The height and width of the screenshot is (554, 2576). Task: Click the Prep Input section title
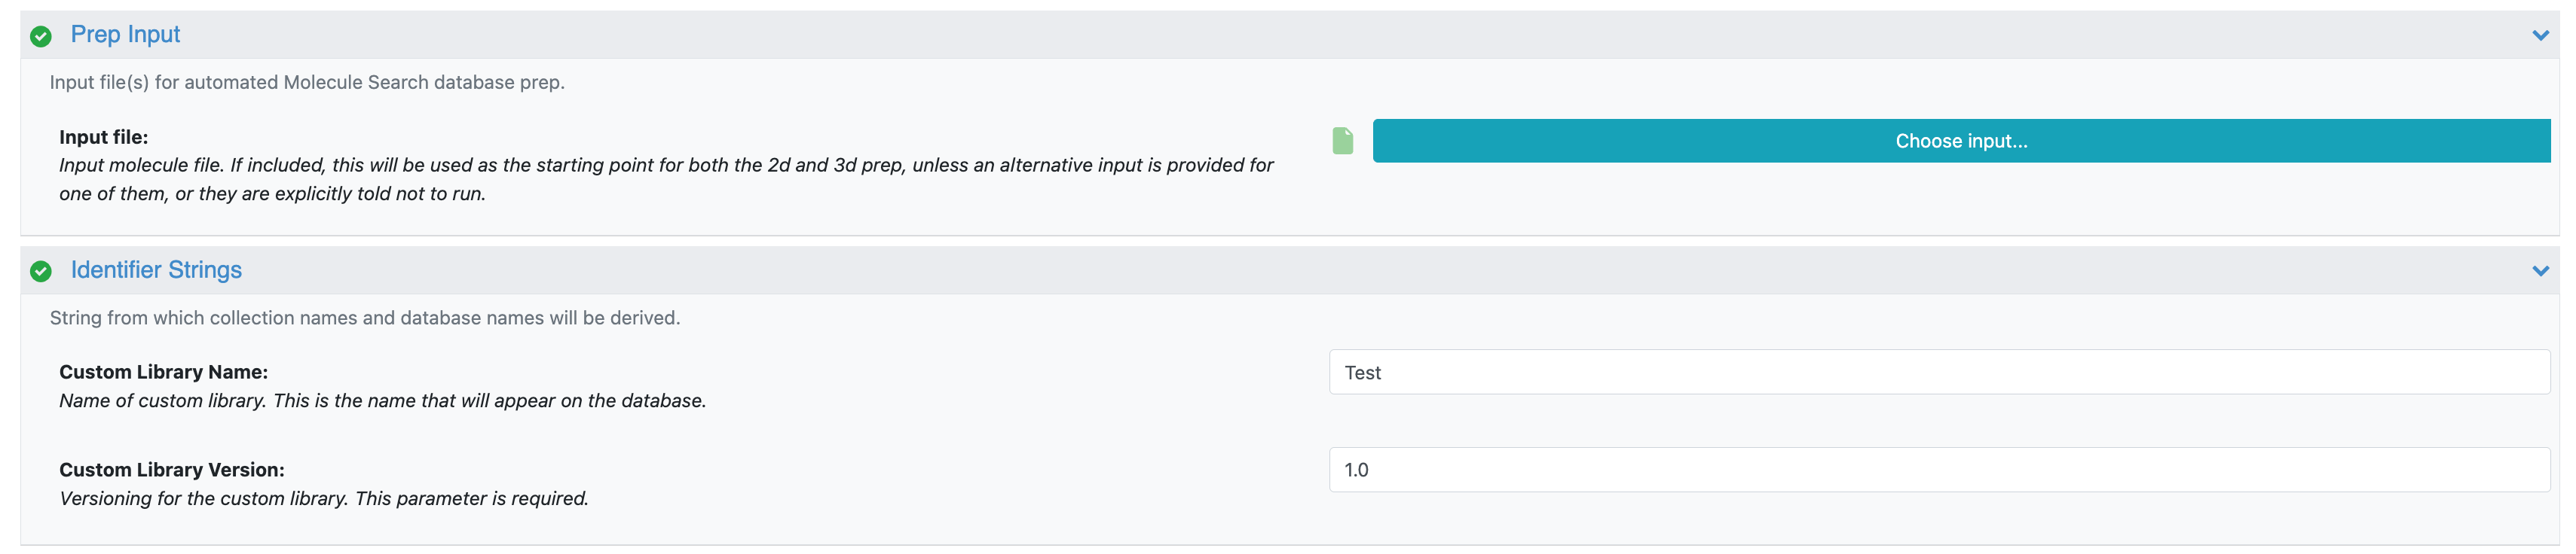point(125,35)
